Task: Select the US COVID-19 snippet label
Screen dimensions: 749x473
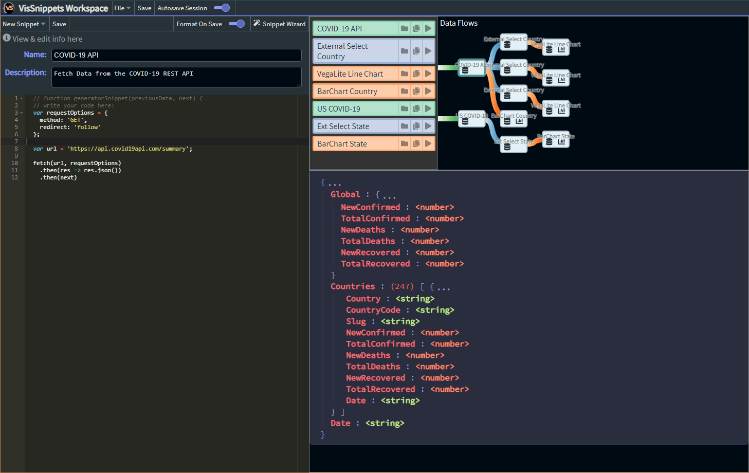Action: pos(339,108)
